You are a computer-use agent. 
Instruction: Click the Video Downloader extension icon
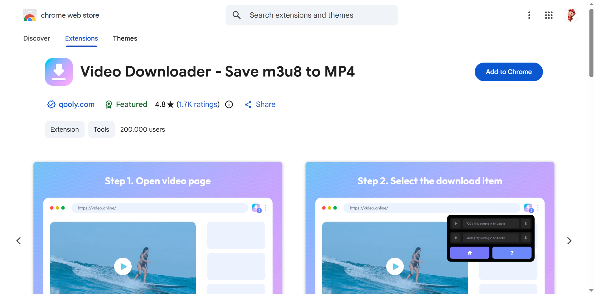tap(59, 72)
